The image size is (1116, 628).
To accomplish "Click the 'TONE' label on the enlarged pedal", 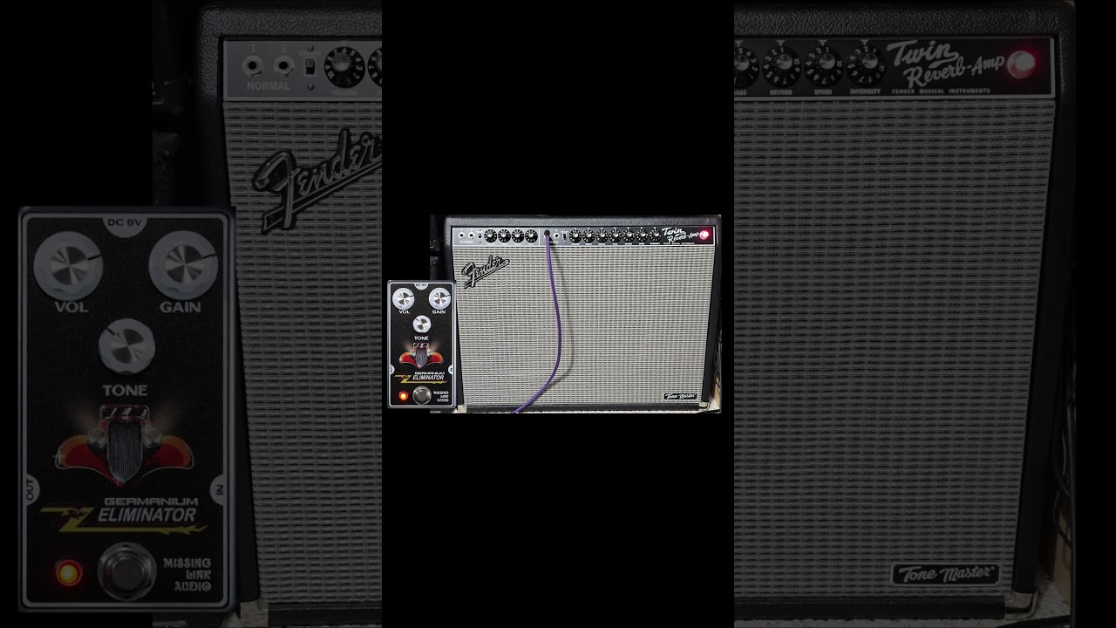I will 125,390.
